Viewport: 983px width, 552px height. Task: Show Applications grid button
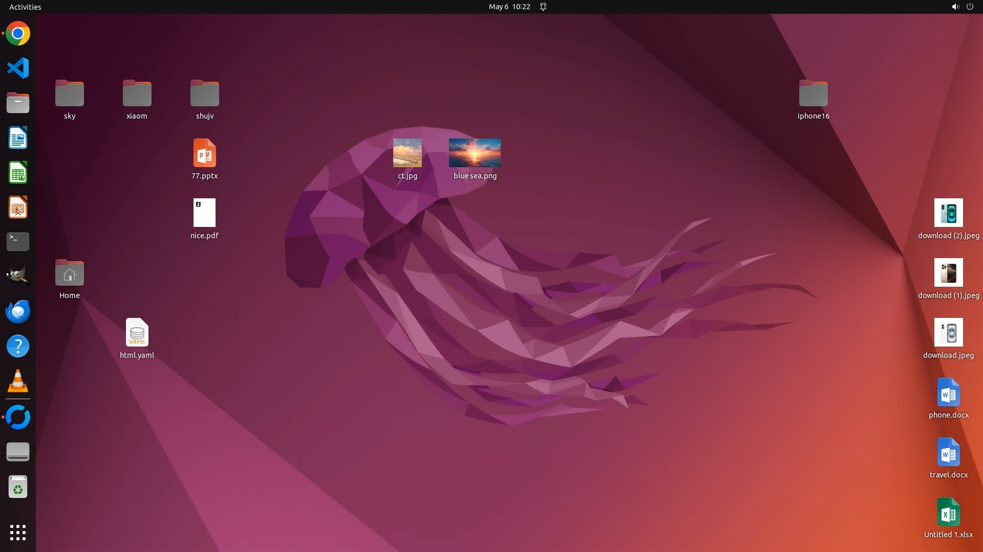pos(18,533)
